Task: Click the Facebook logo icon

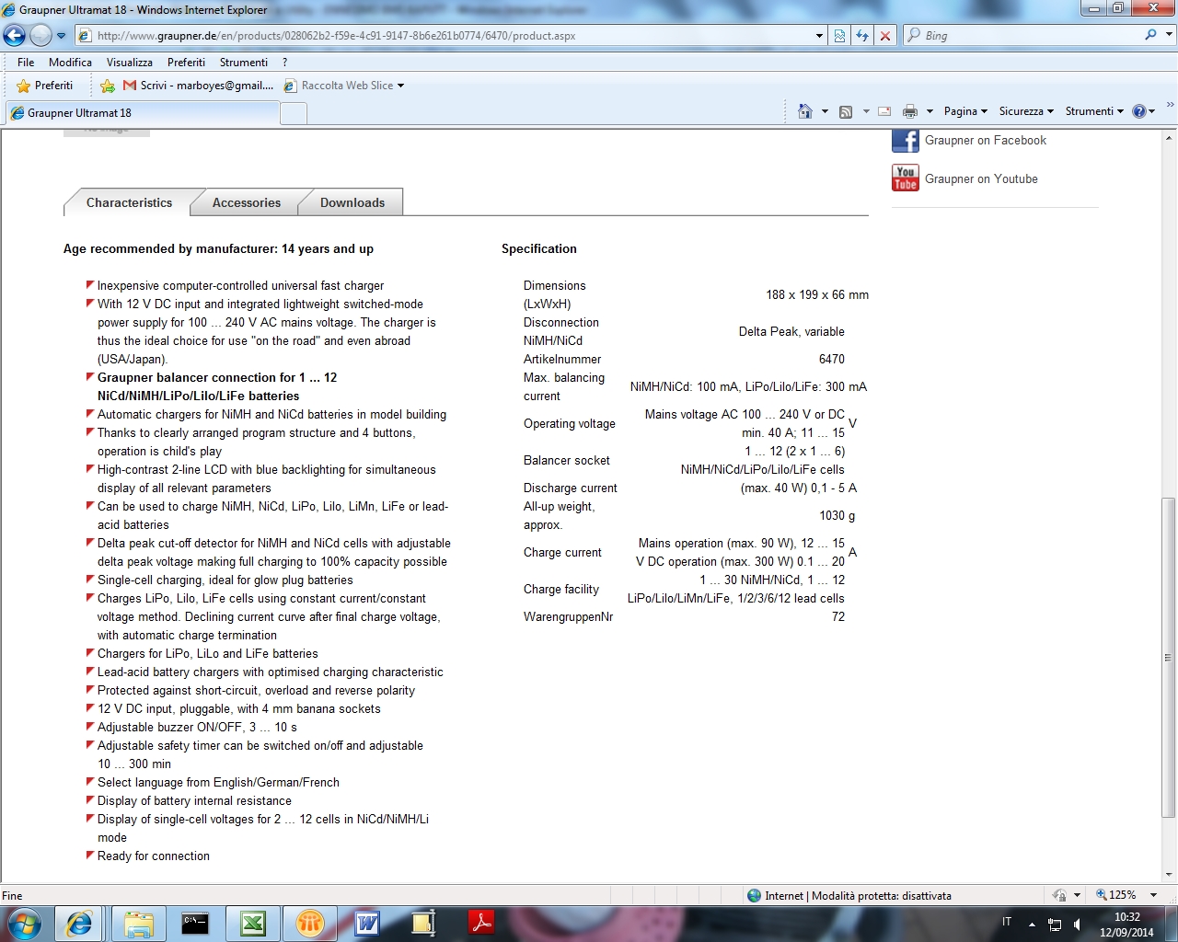Action: 906,141
